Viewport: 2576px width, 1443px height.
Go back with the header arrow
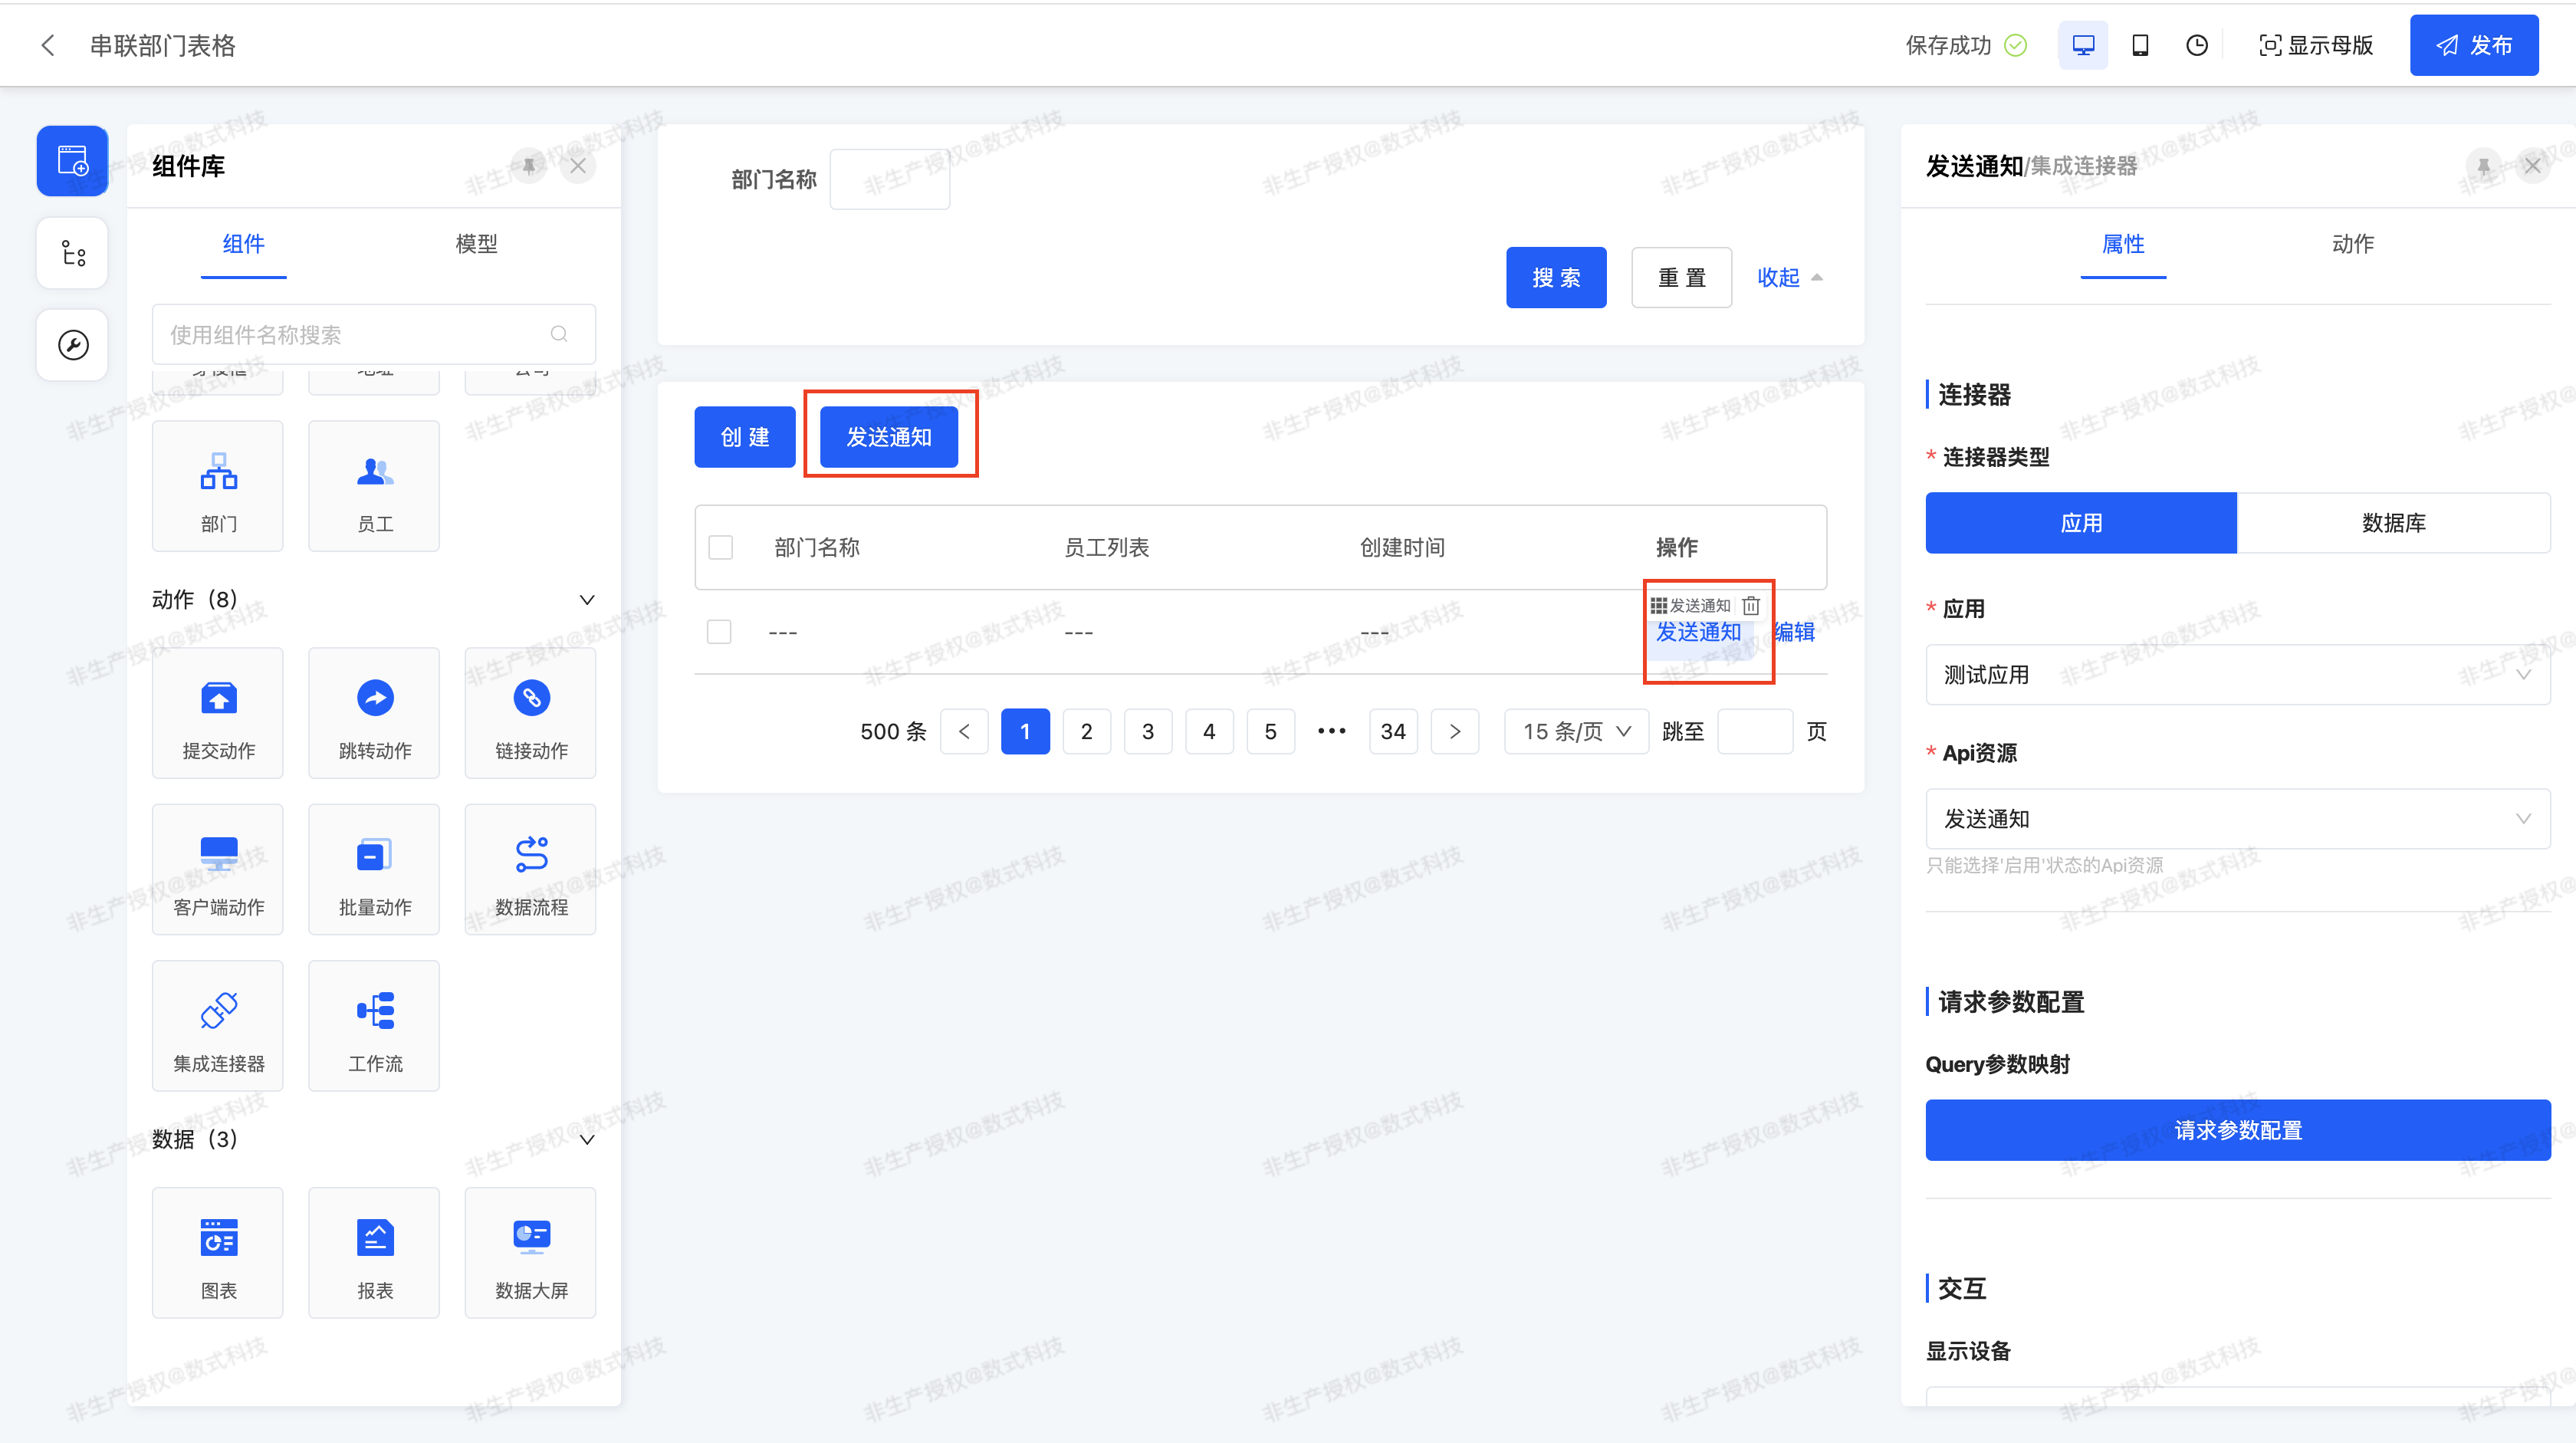(x=48, y=45)
